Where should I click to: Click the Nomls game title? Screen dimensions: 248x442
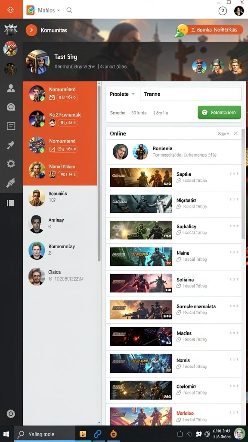(183, 360)
